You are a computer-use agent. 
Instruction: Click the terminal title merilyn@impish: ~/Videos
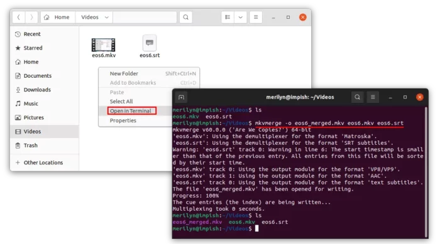[x=300, y=97]
